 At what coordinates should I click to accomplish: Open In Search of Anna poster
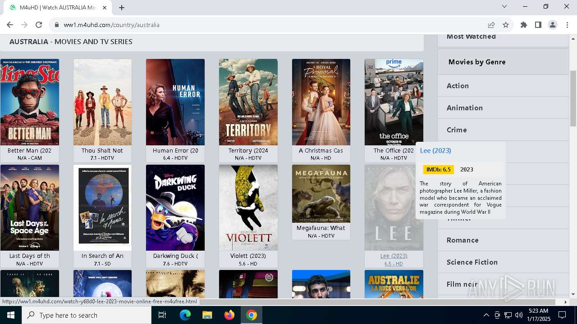(x=103, y=207)
